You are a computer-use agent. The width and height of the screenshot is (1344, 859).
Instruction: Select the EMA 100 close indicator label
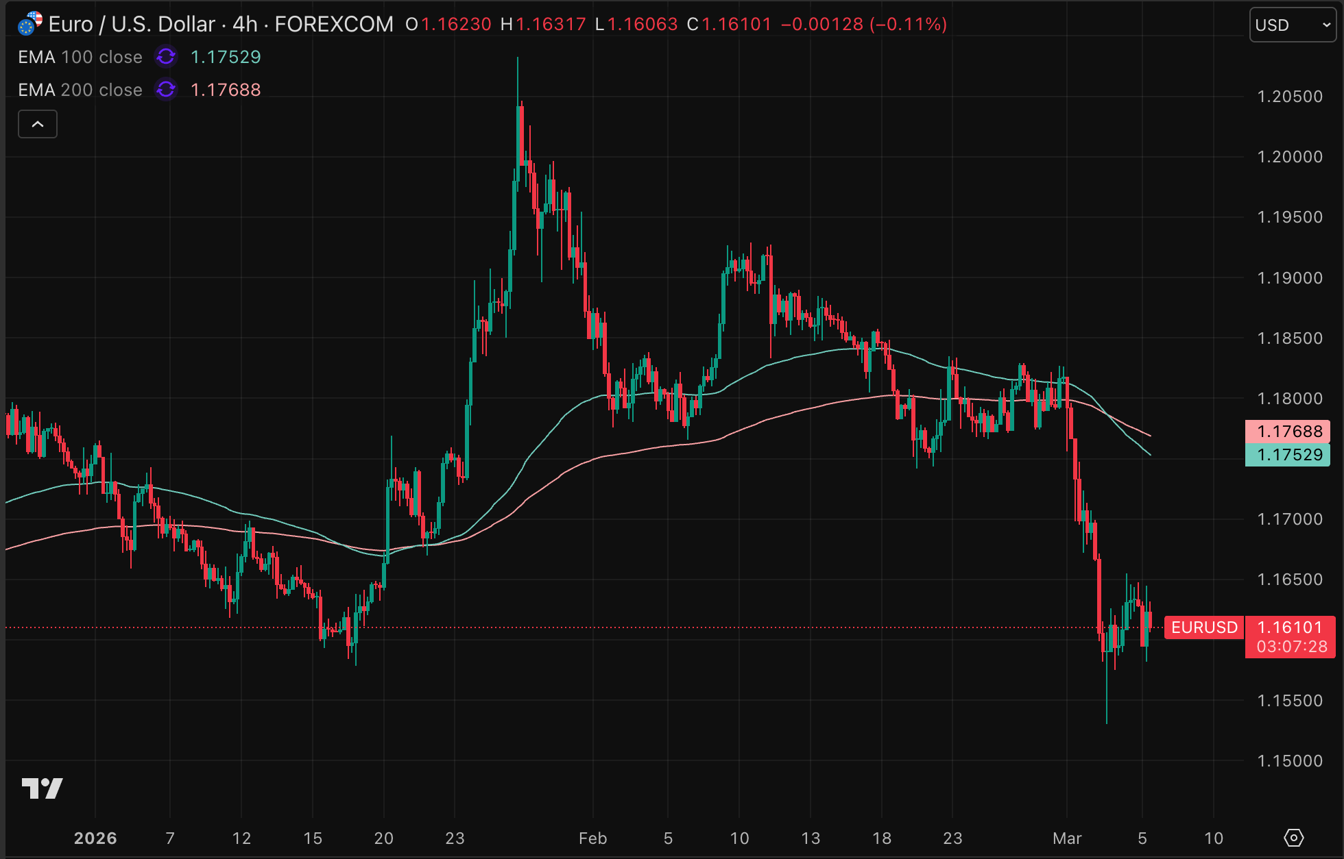pyautogui.click(x=80, y=57)
